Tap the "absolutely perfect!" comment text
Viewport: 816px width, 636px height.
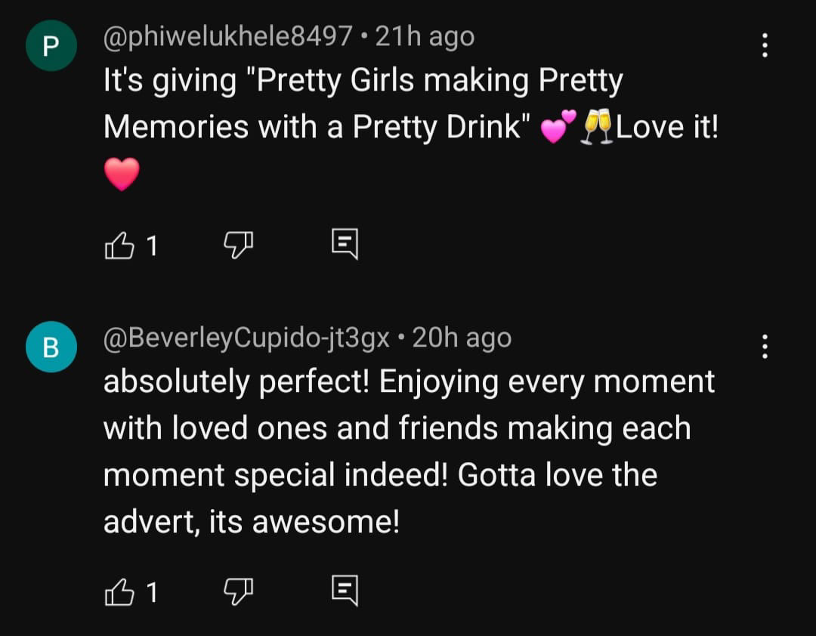tap(408, 451)
